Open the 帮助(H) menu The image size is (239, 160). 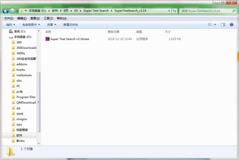click(x=61, y=18)
